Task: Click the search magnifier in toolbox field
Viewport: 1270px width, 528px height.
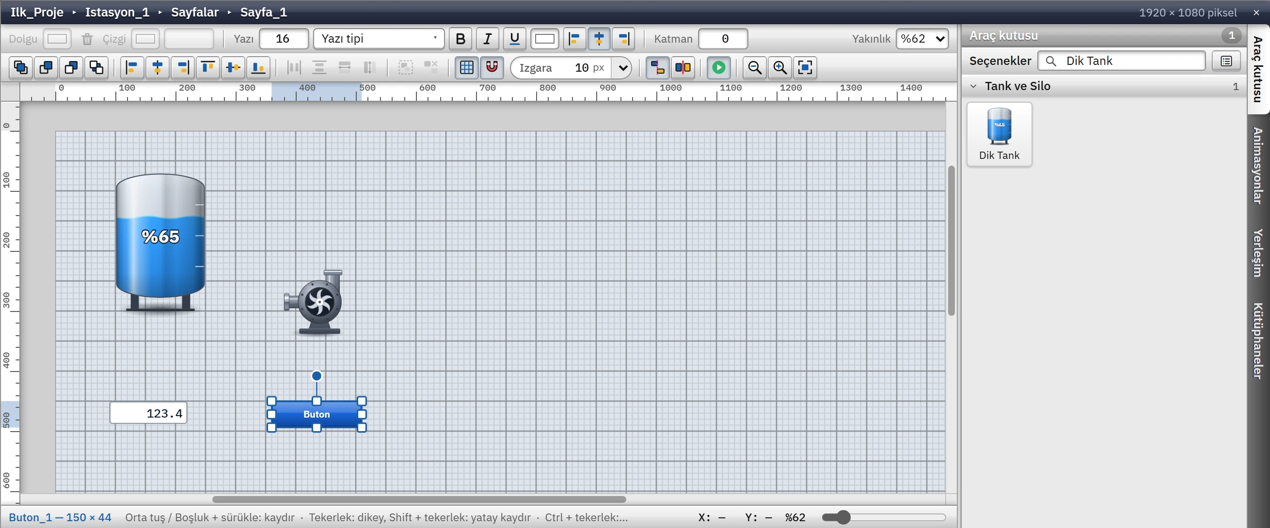Action: click(1050, 61)
